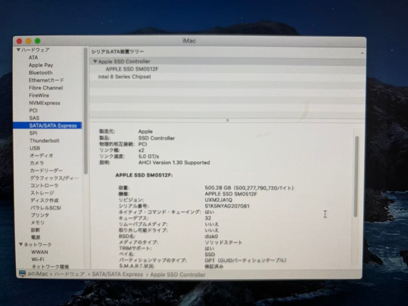Screen dimensions: 408x306
Task: Select Apple Pay in the sidebar
Action: click(41, 65)
